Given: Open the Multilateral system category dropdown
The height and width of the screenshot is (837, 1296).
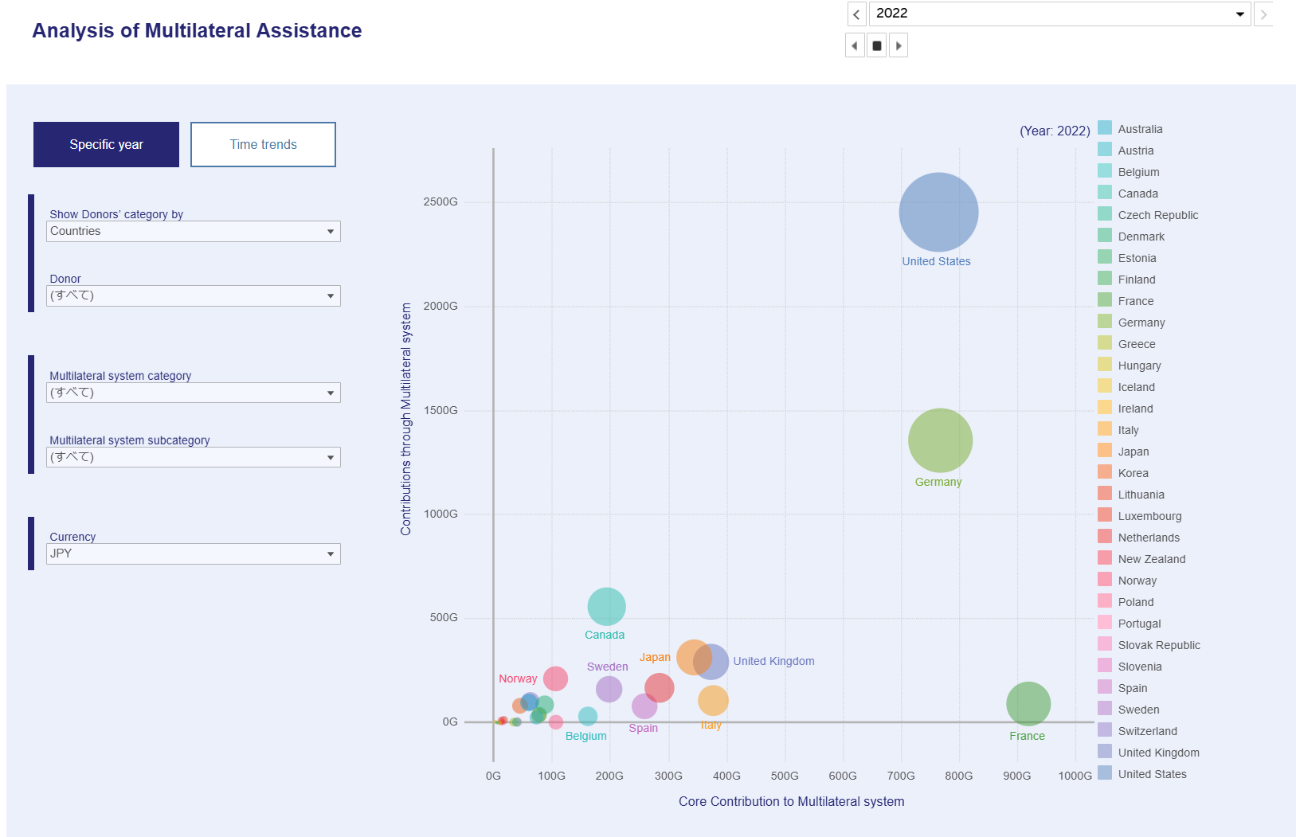Looking at the screenshot, I should (x=194, y=393).
